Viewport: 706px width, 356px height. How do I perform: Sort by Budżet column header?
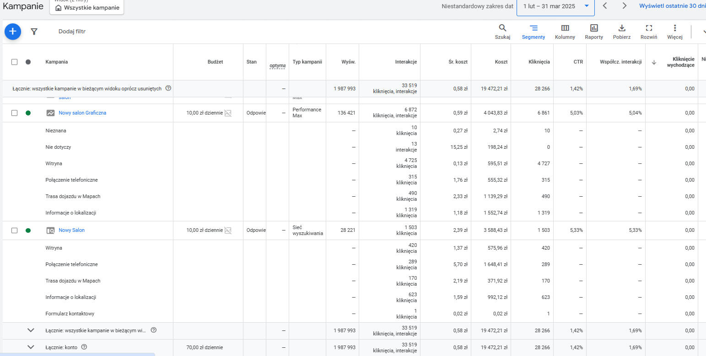click(x=215, y=62)
